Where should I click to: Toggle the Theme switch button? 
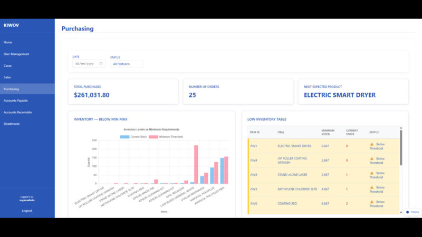pyautogui.click(x=413, y=212)
